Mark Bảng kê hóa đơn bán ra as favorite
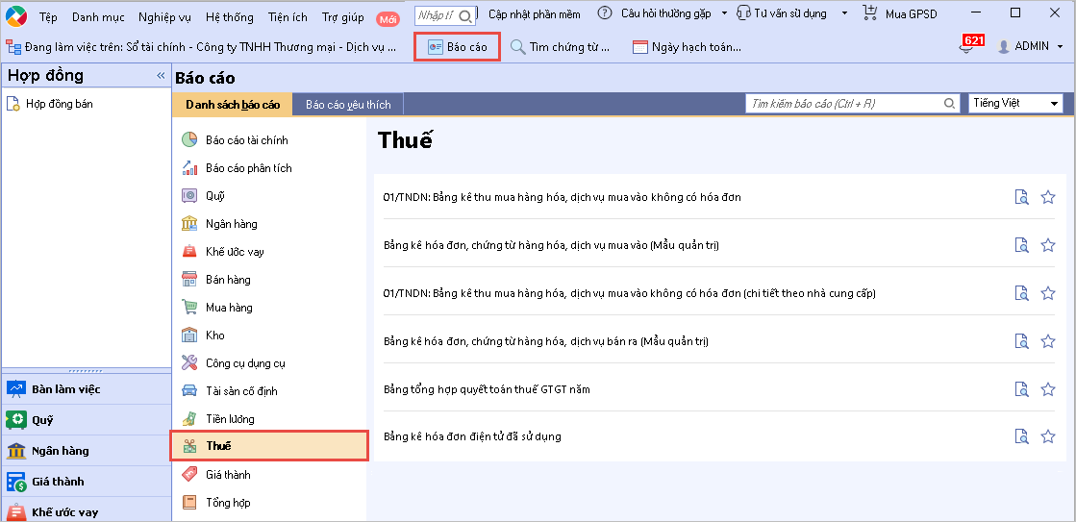Viewport: 1076px width, 522px height. (x=1048, y=341)
